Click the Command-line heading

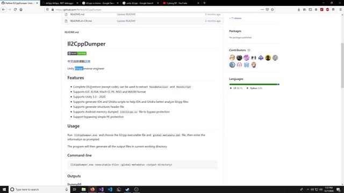80,155
